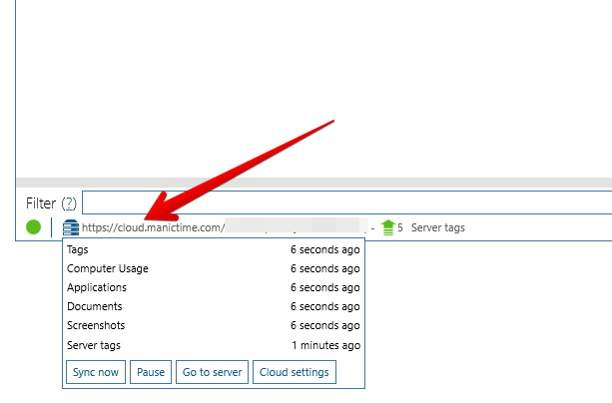Click the pending count 5 beside the arrow
This screenshot has width=612, height=403.
[x=401, y=227]
